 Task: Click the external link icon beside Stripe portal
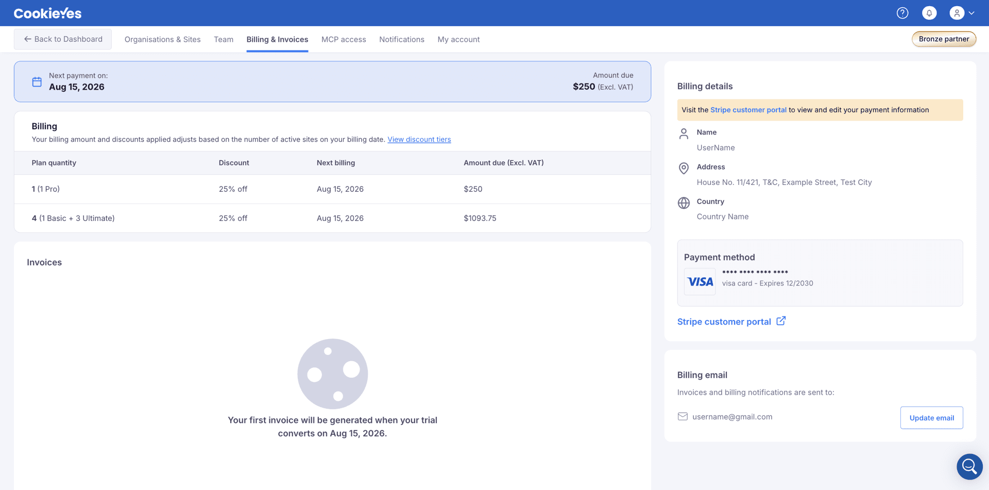click(x=781, y=321)
